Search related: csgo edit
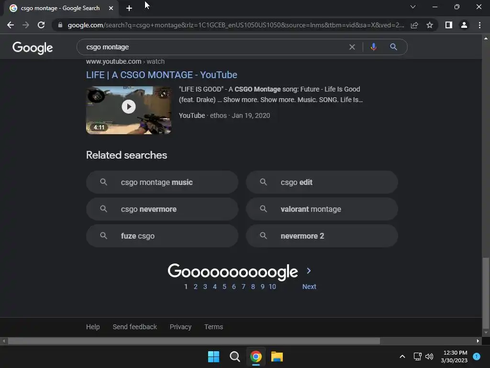The height and width of the screenshot is (368, 490). coord(322,182)
